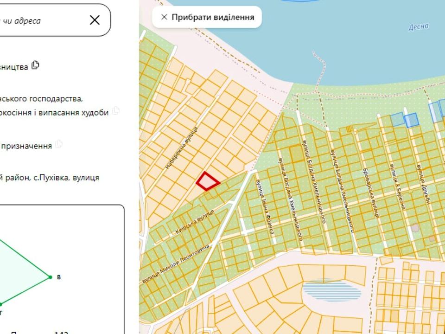The width and height of the screenshot is (445, 334).
Task: Click the left blue parcel near Desna
Action: pyautogui.click(x=397, y=119)
